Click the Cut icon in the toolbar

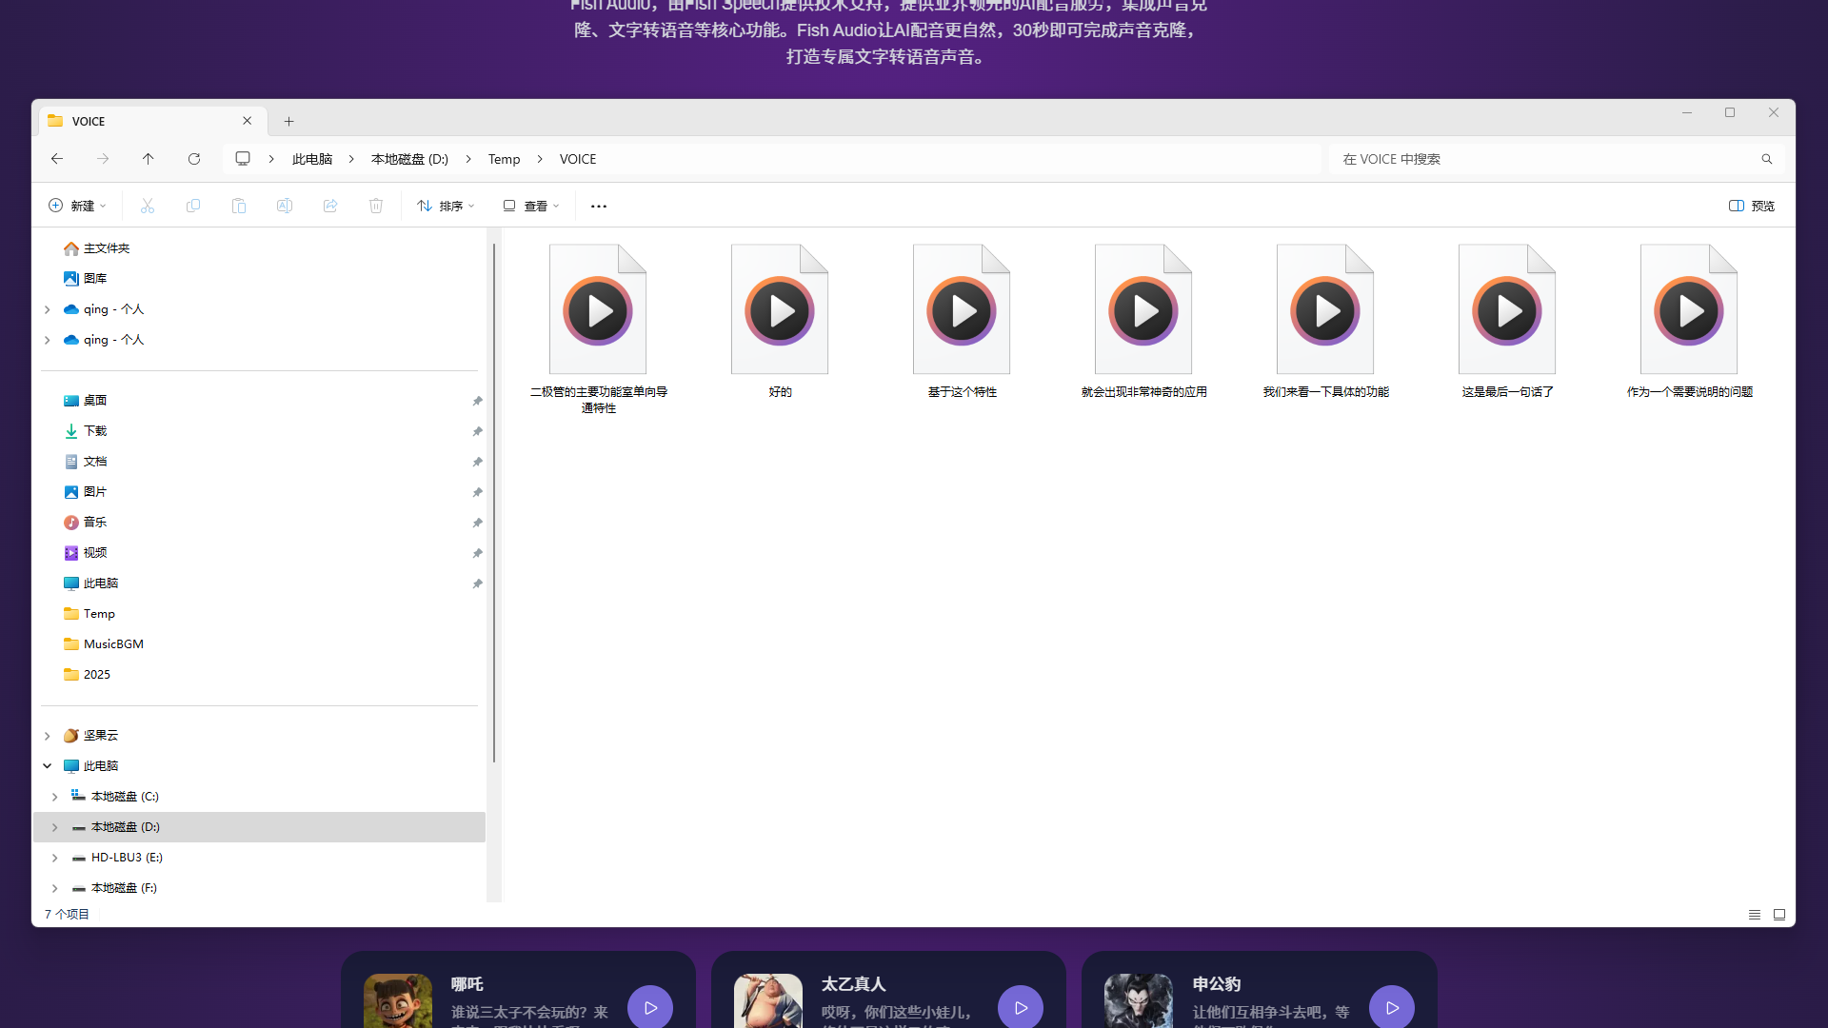(x=148, y=206)
